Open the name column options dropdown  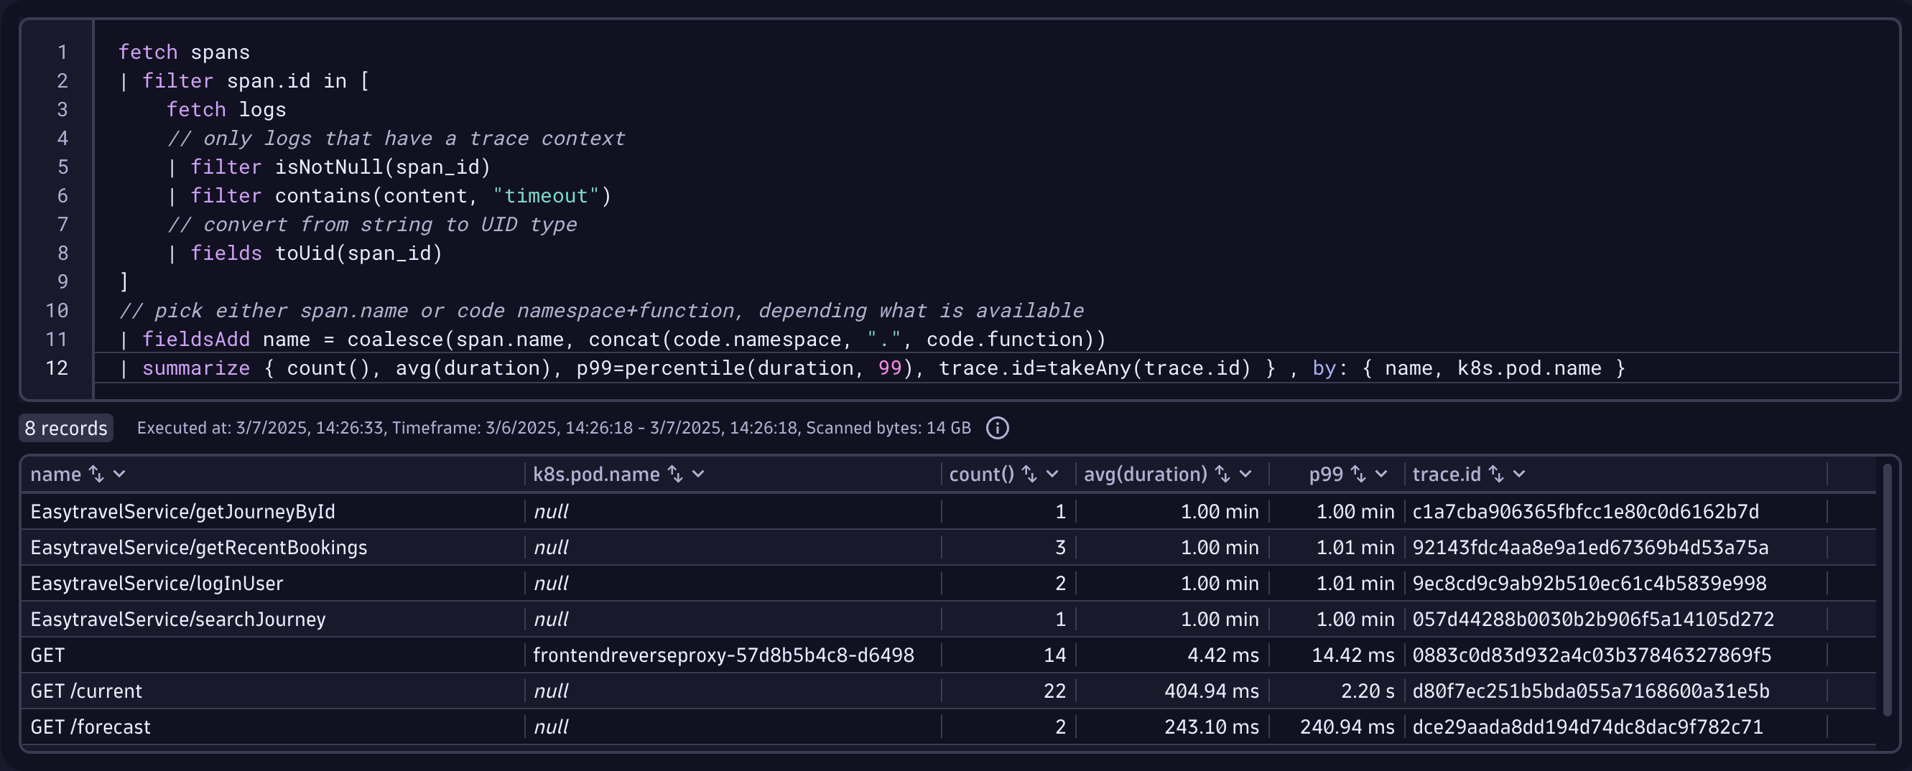[119, 475]
